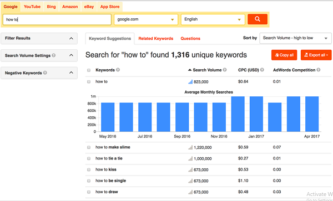Open trend chart icon for 'how to draw'
Image resolution: width=333 pixels, height=201 pixels.
coord(190,192)
